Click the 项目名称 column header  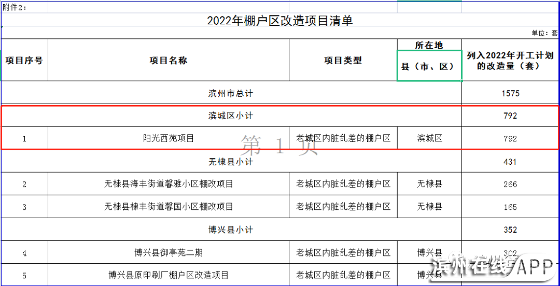168,60
